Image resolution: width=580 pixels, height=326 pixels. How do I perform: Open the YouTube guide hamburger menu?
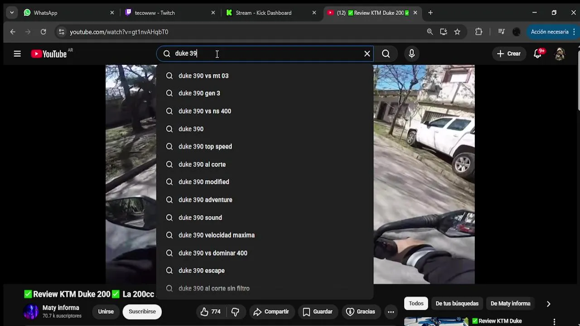[17, 53]
